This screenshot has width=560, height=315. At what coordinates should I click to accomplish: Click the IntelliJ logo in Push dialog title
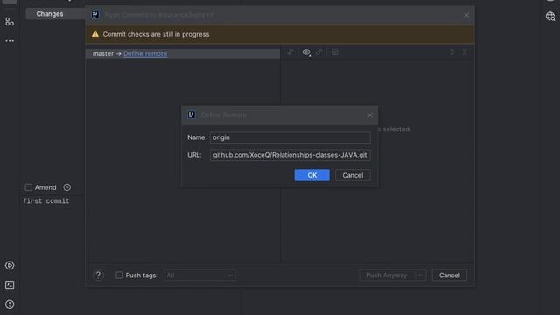coord(95,15)
